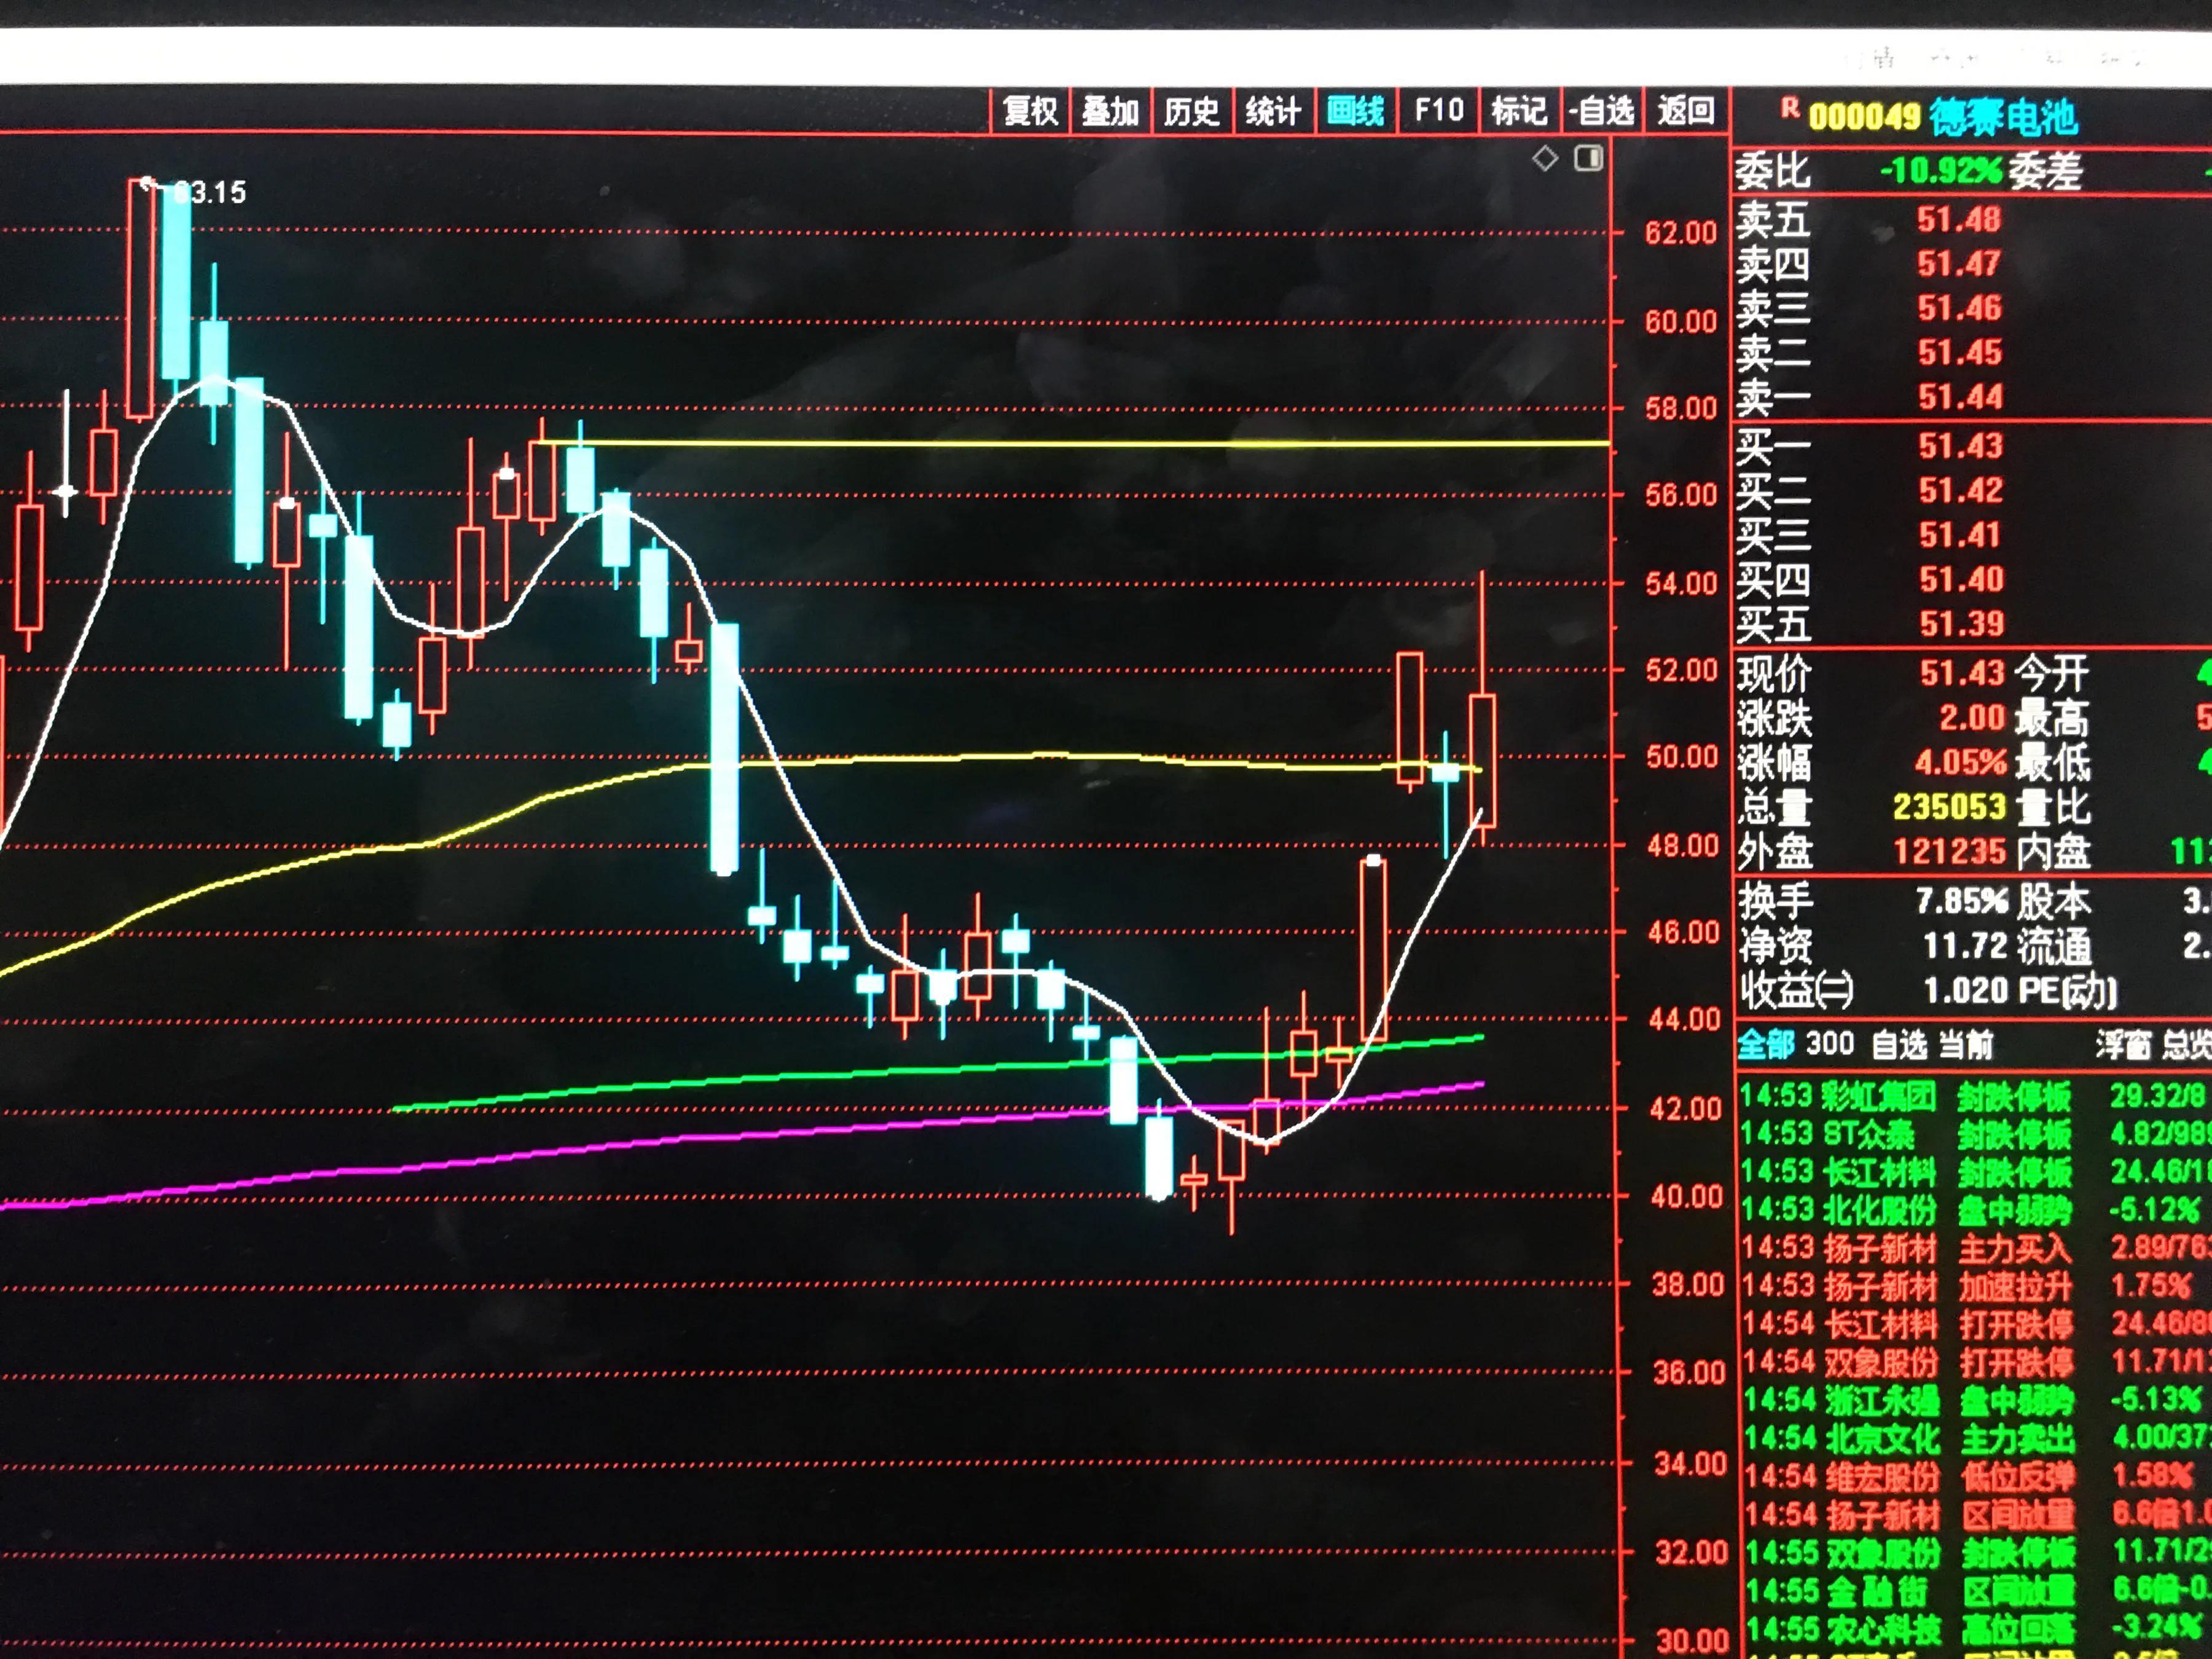
Task: Open the 叠加 overlay options
Action: point(1110,110)
